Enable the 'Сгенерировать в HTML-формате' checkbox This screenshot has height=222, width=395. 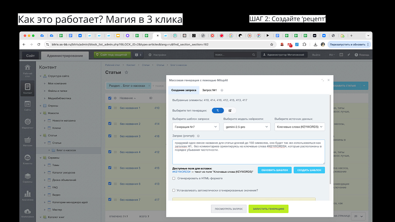pos(174,178)
